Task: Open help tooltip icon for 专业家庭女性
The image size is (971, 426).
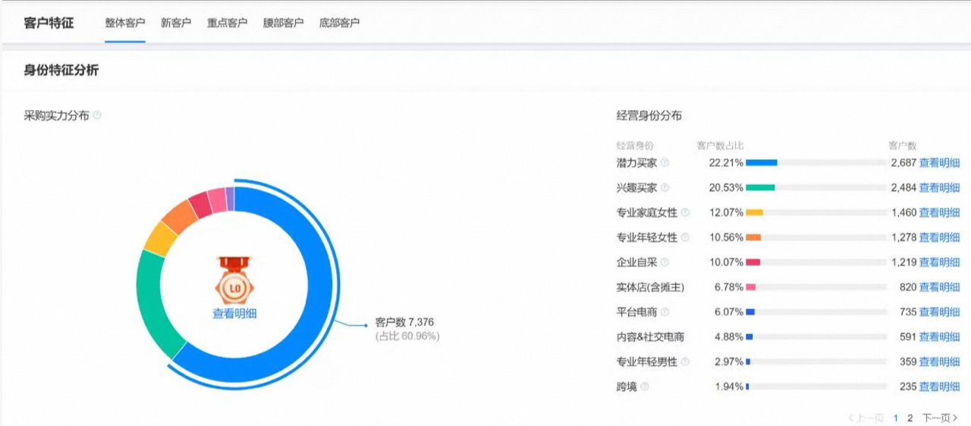Action: [x=685, y=213]
